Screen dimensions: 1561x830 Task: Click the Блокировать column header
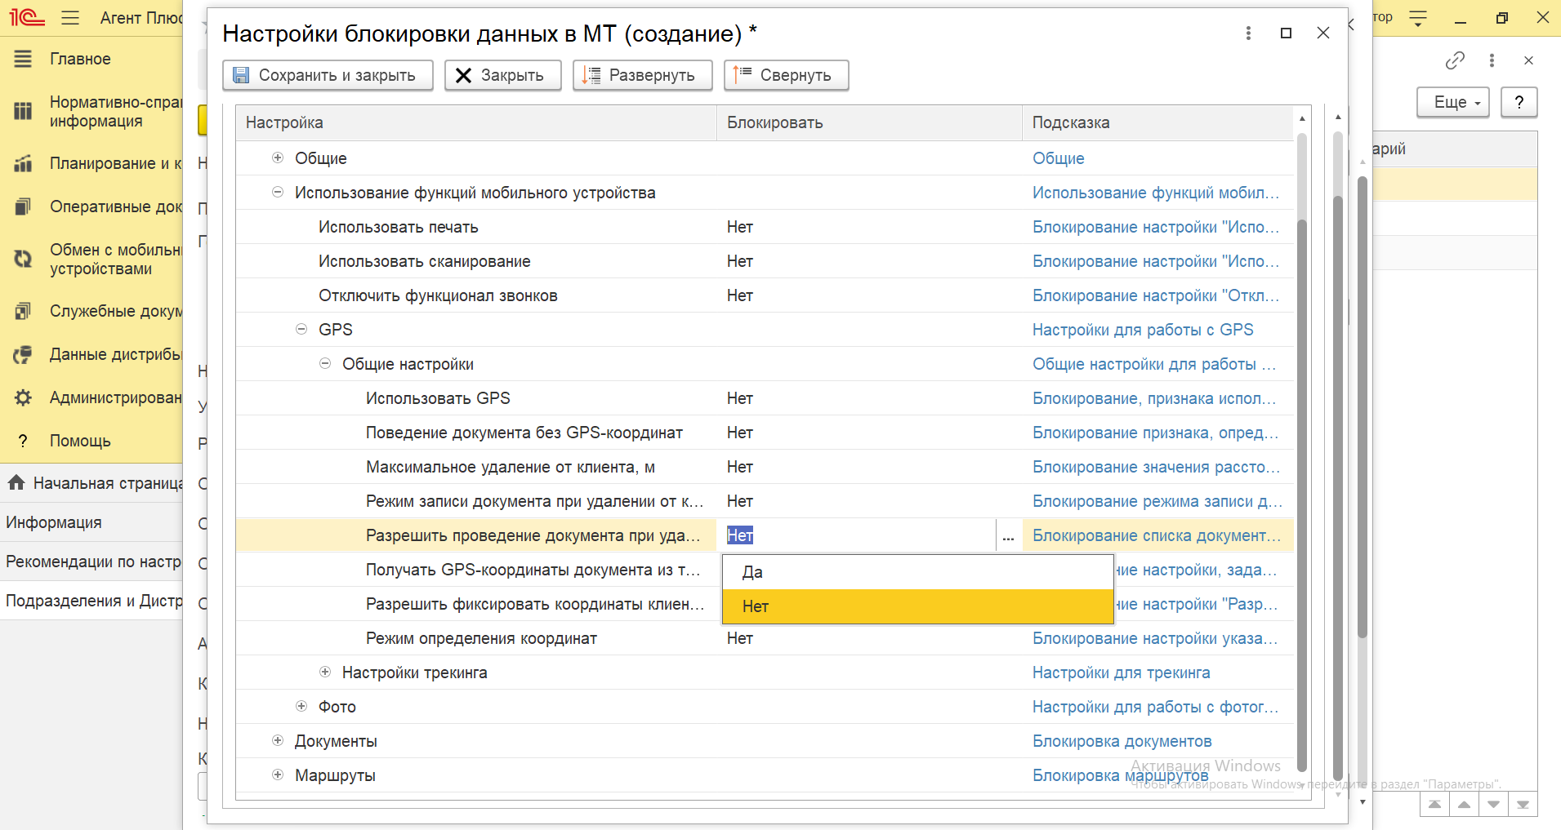[869, 122]
